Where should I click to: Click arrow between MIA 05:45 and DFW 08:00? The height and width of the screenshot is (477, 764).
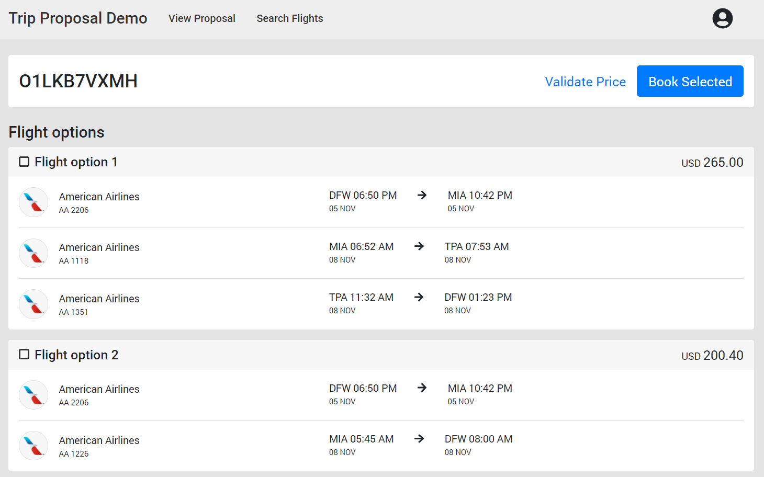(419, 439)
